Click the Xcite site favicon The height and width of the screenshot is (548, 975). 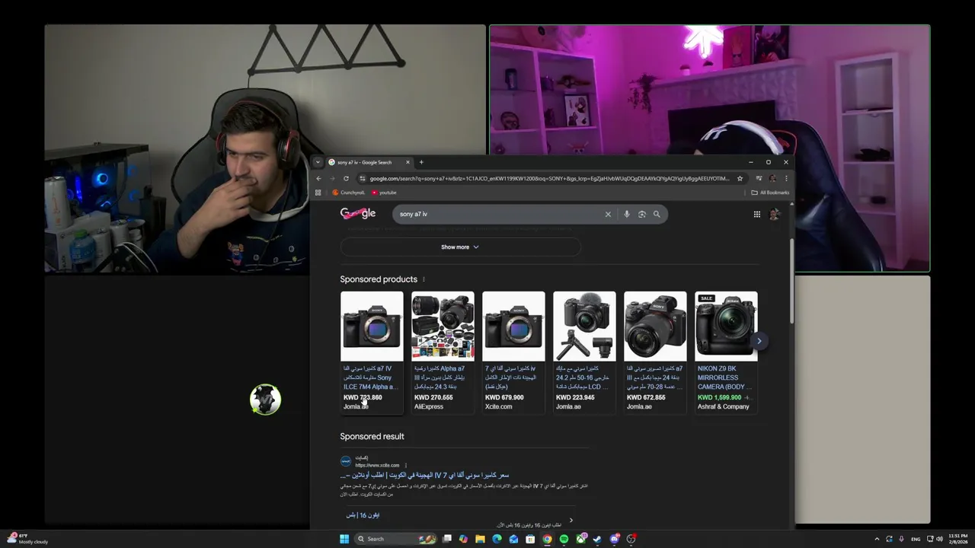click(x=346, y=461)
